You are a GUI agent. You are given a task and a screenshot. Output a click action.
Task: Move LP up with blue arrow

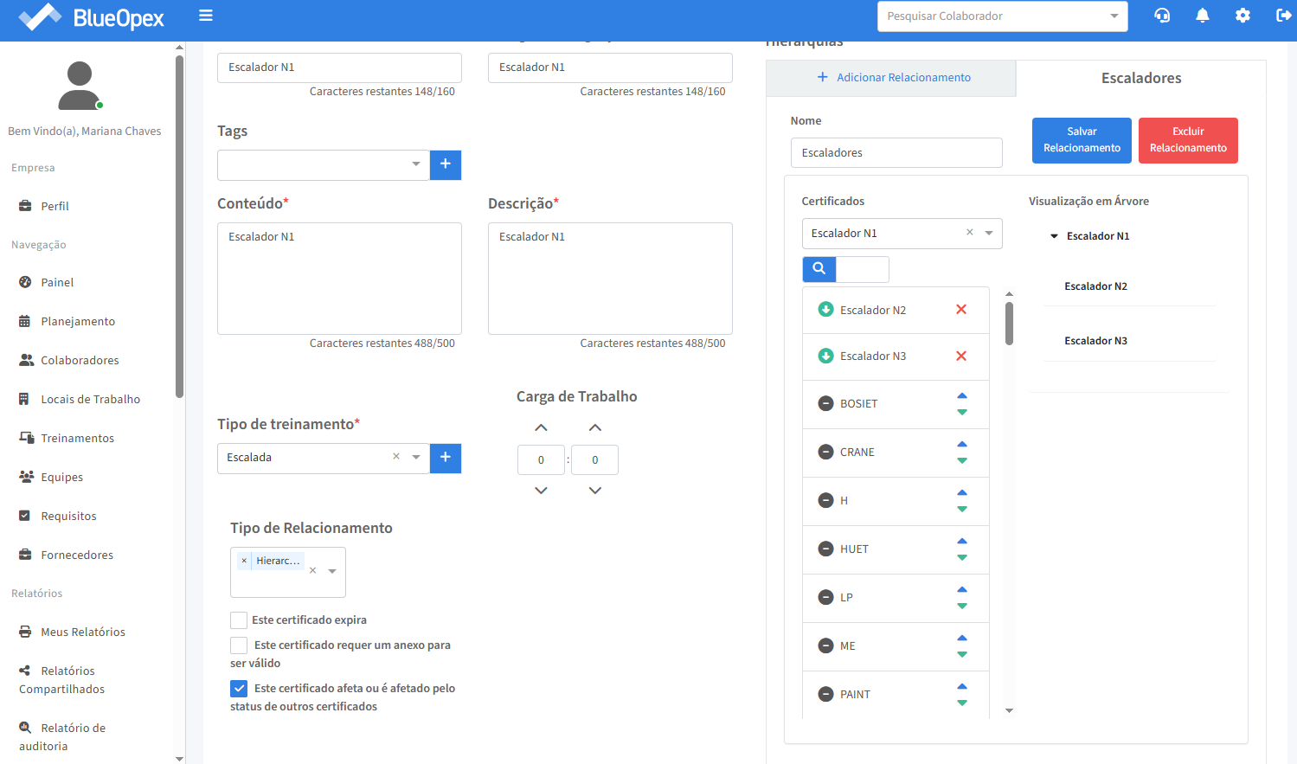pyautogui.click(x=962, y=589)
